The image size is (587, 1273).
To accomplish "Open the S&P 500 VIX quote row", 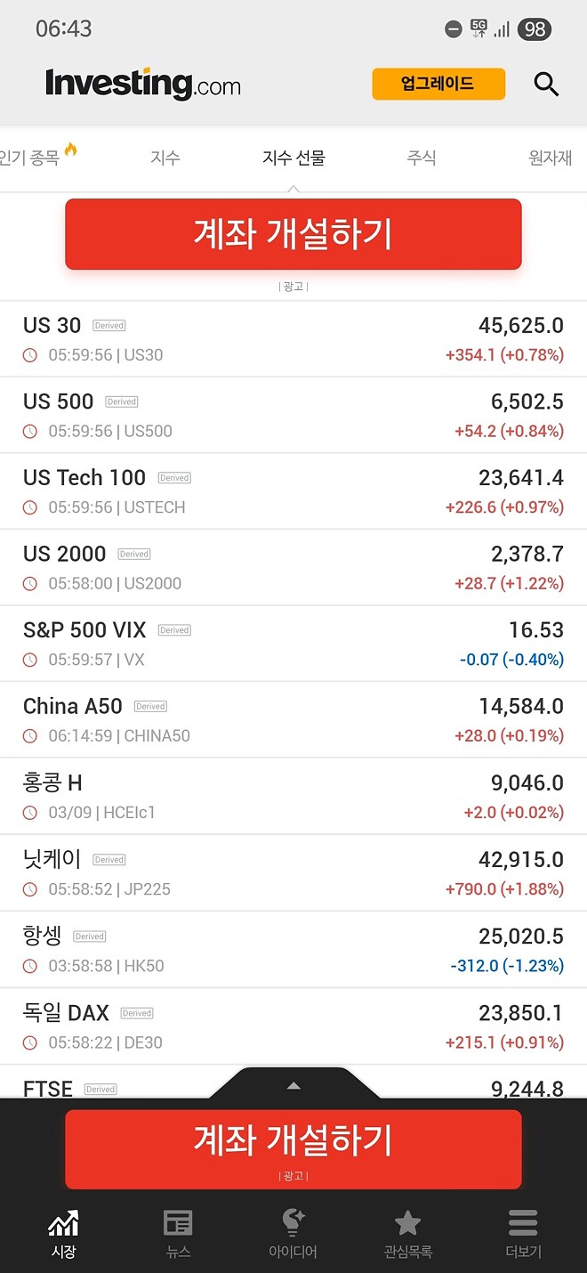I will pyautogui.click(x=293, y=643).
